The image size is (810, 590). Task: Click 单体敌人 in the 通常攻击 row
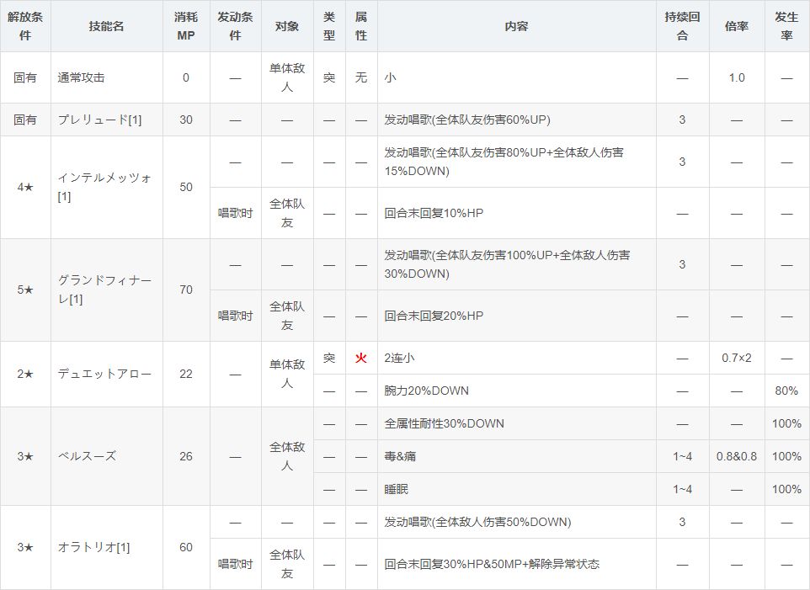pos(287,77)
